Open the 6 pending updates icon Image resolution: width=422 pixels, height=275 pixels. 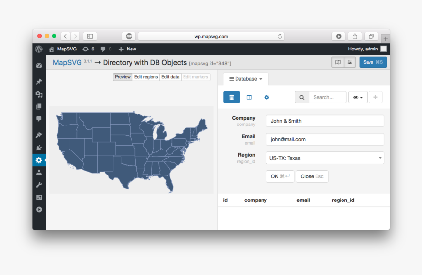[x=88, y=49]
